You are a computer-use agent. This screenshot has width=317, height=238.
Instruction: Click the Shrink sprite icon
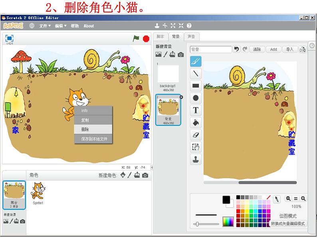click(x=181, y=26)
